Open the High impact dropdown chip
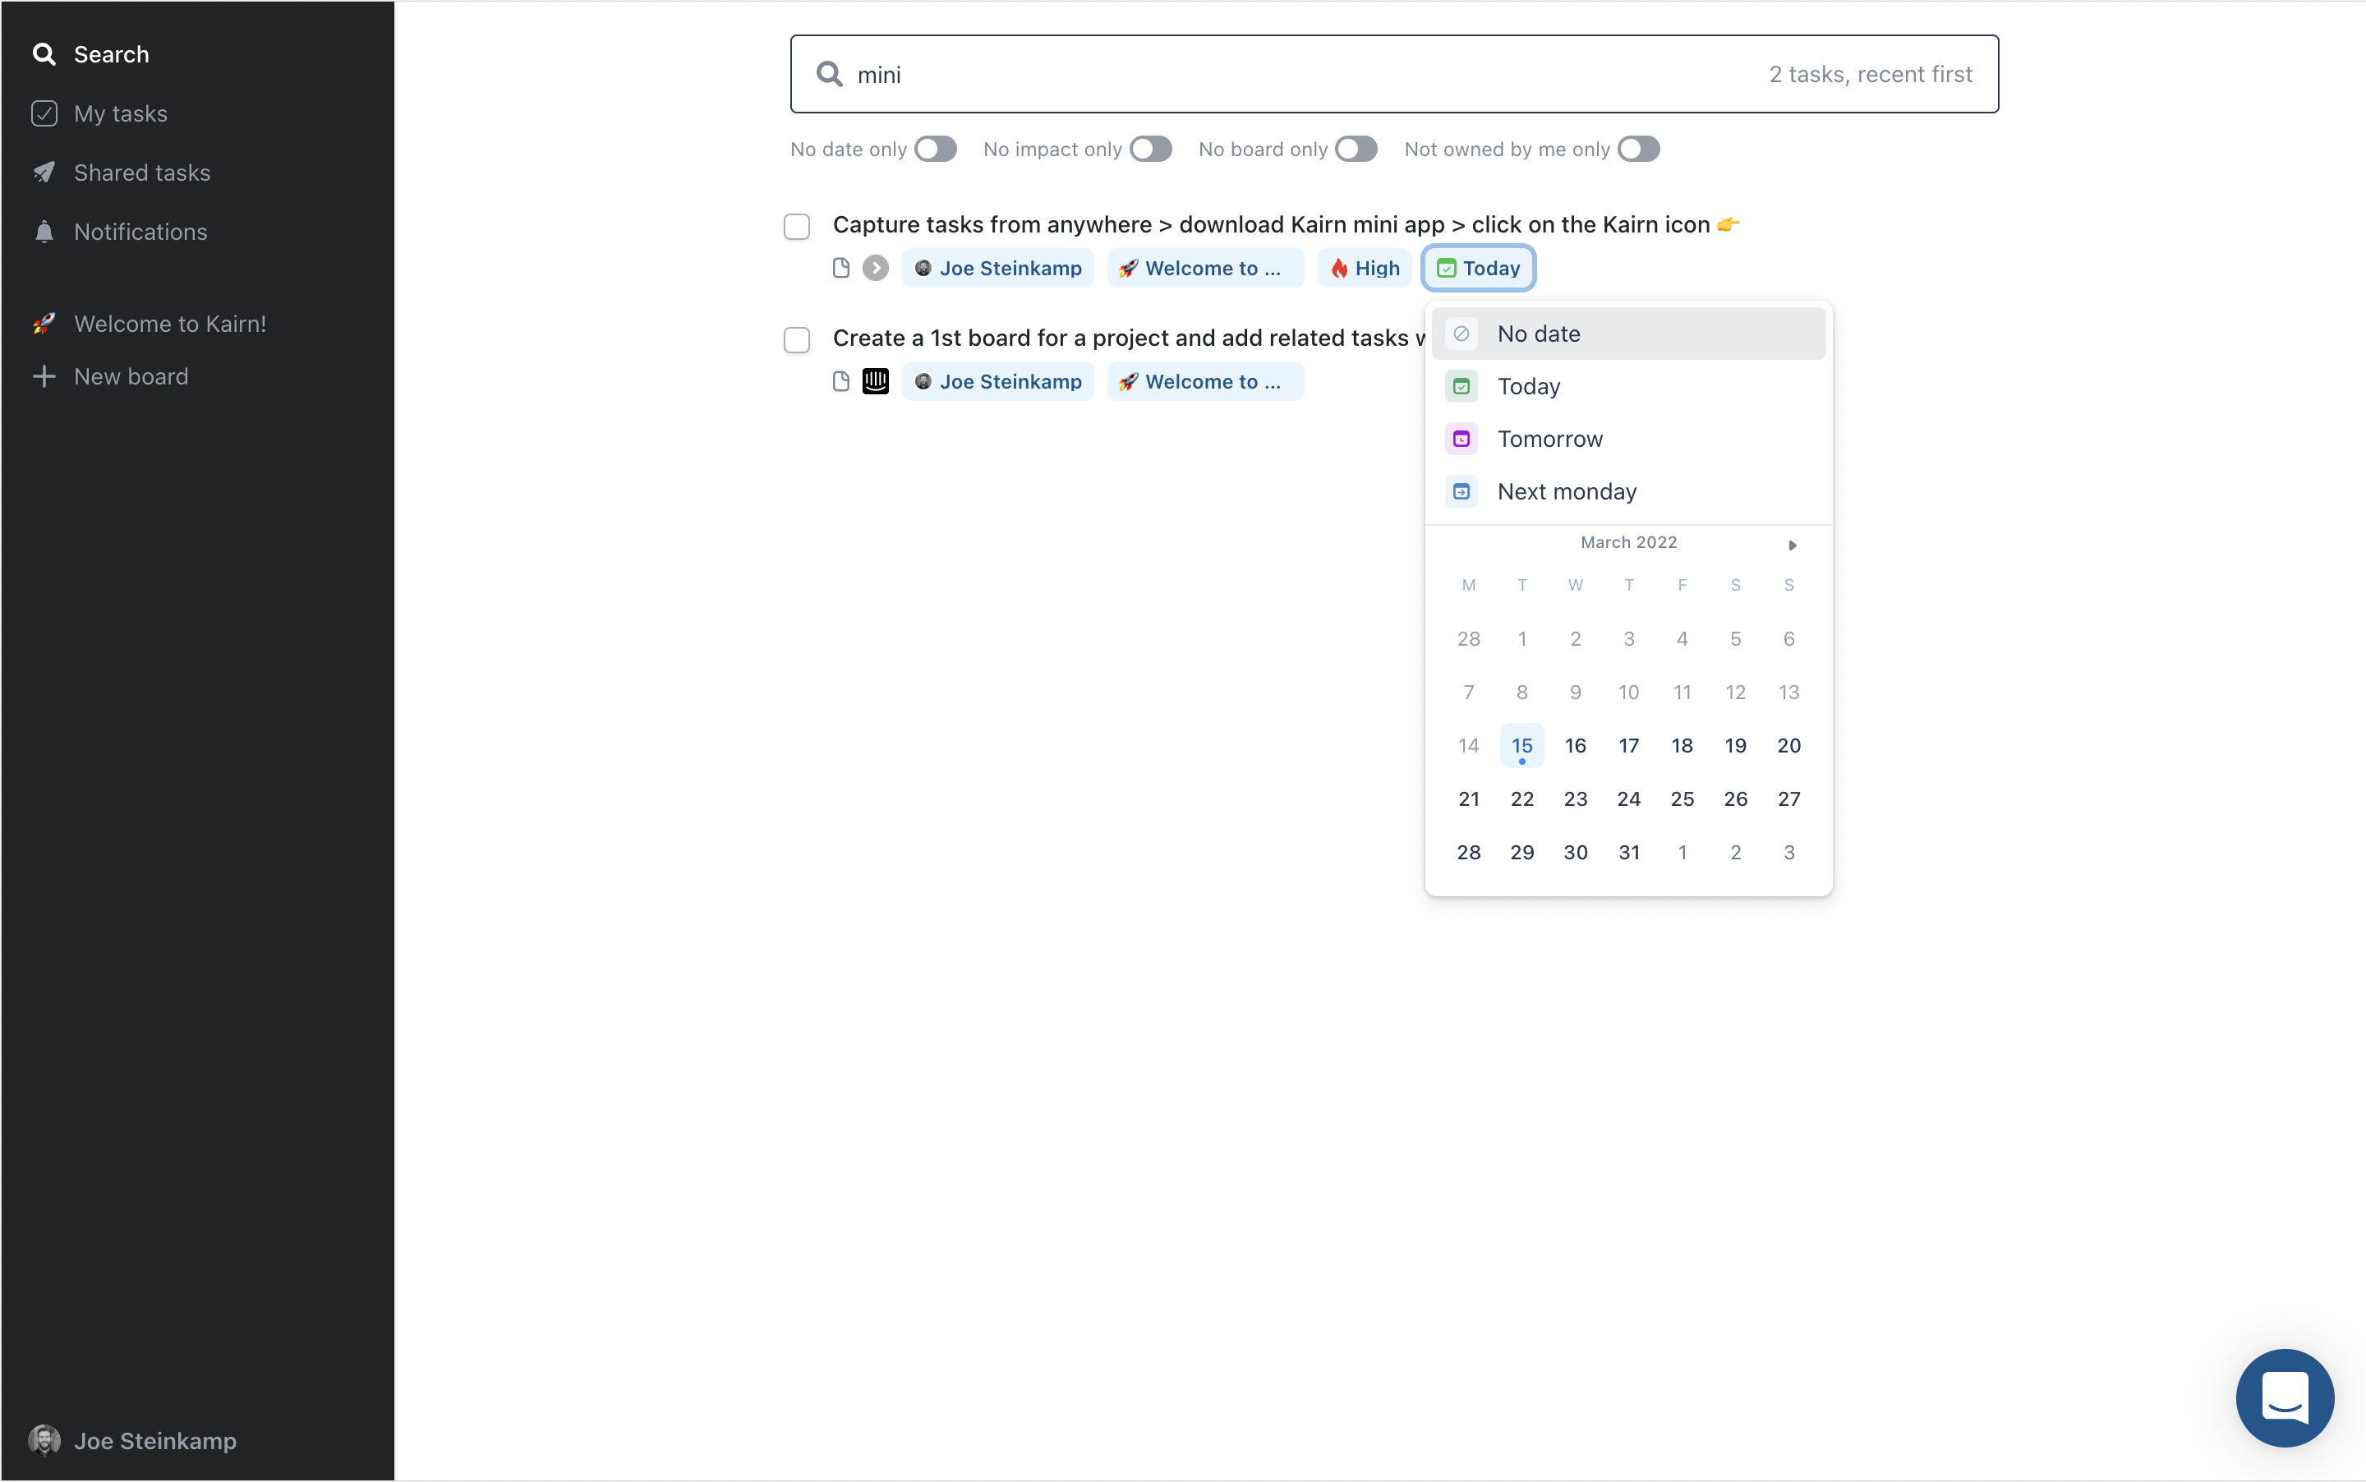The width and height of the screenshot is (2366, 1482). pyautogui.click(x=1365, y=269)
